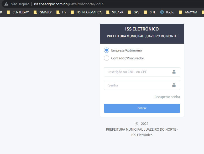
Task: Click the user icon in the CNPJ field
Action: (174, 72)
